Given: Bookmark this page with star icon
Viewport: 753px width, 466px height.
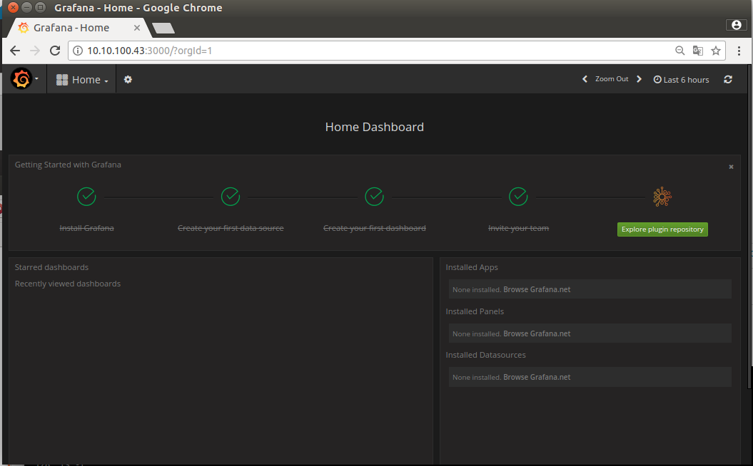Looking at the screenshot, I should [716, 51].
